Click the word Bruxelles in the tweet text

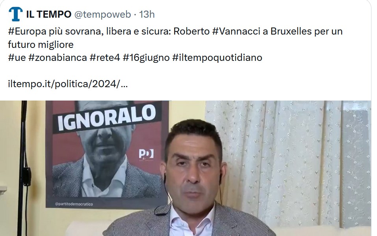[x=291, y=31]
